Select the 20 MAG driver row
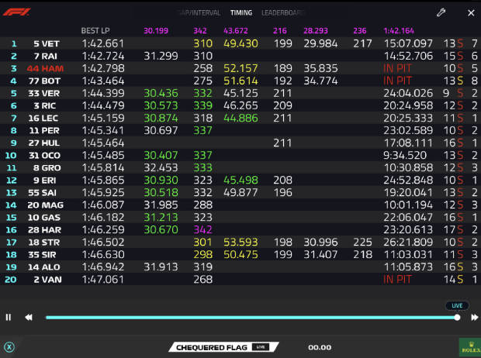 [240, 205]
